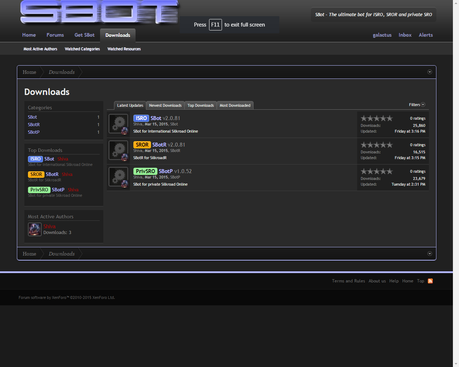Go to the Home navigation tab

29,35
